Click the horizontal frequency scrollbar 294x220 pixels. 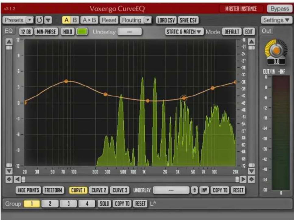130,179
